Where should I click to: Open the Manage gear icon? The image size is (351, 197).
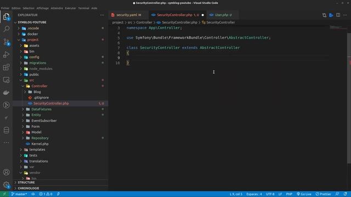[x=6, y=185]
